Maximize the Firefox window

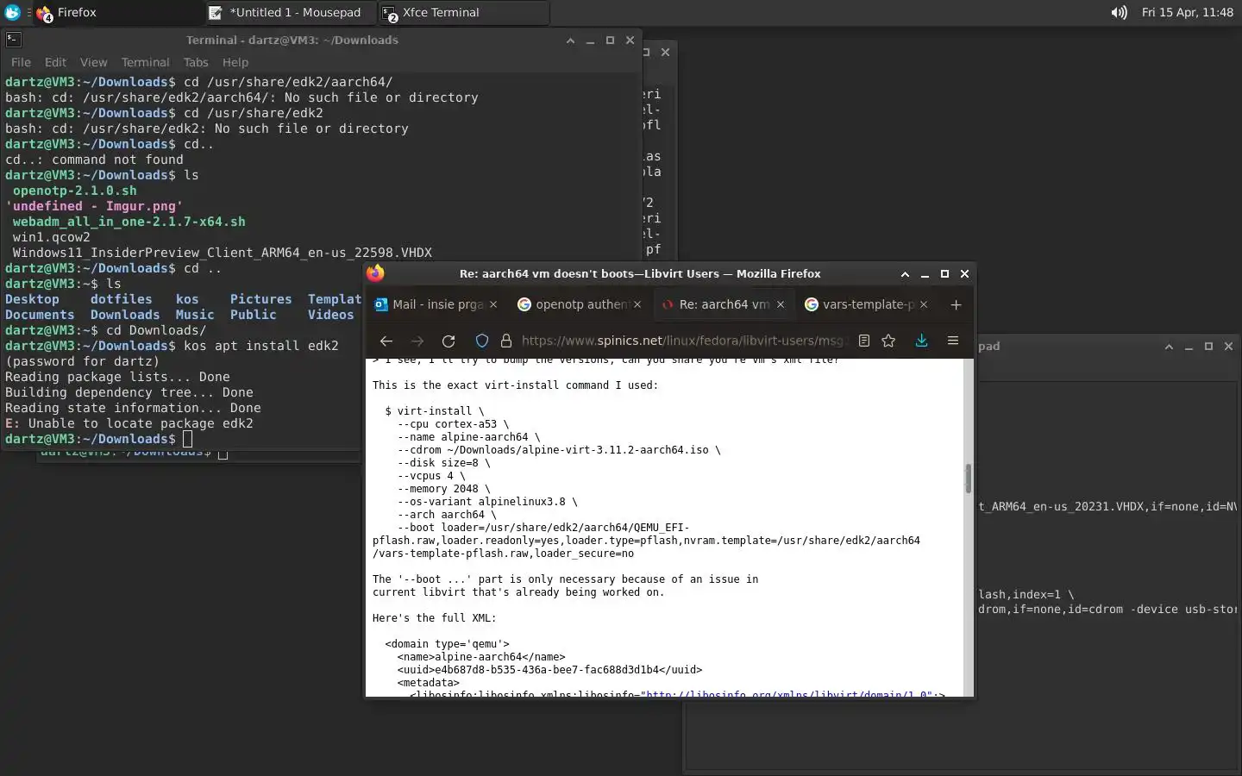click(x=944, y=274)
